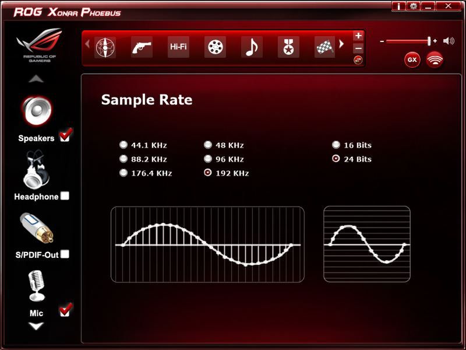Enable the S/PDIF-Out checkbox

point(65,254)
